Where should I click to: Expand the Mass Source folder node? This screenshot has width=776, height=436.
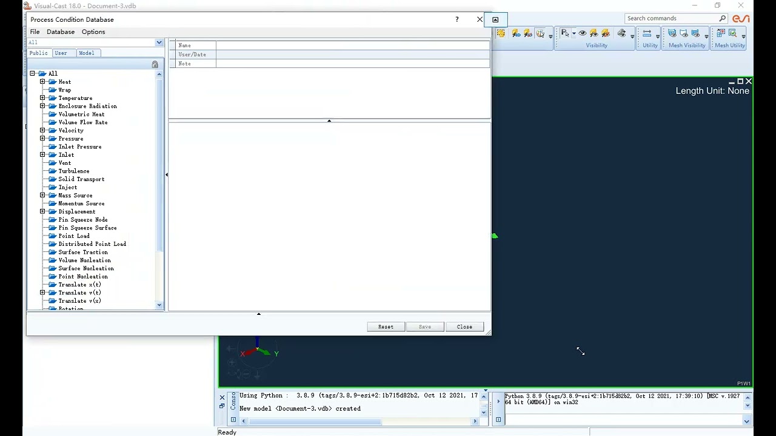[43, 196]
